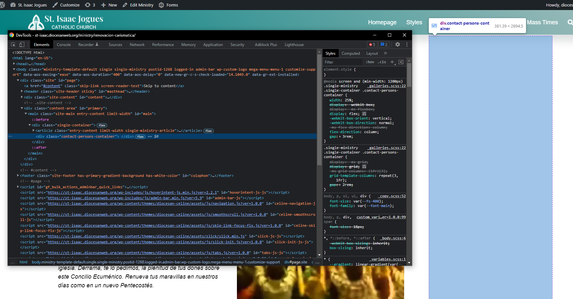
Task: Activate the element inspector picker tool
Action: (13, 45)
